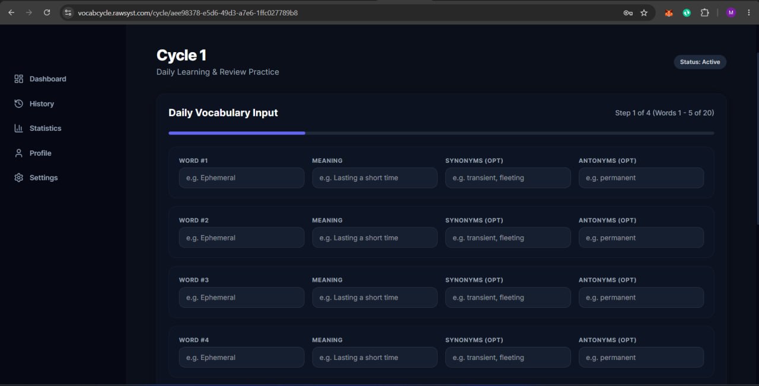Screen dimensions: 759x386
Task: Focus the Word #3 input field
Action: click(241, 297)
